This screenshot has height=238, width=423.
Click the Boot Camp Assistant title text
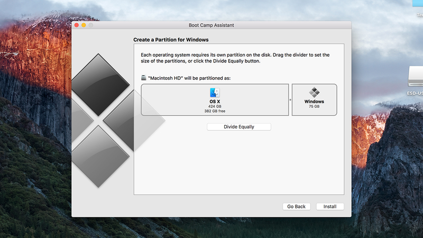point(211,25)
